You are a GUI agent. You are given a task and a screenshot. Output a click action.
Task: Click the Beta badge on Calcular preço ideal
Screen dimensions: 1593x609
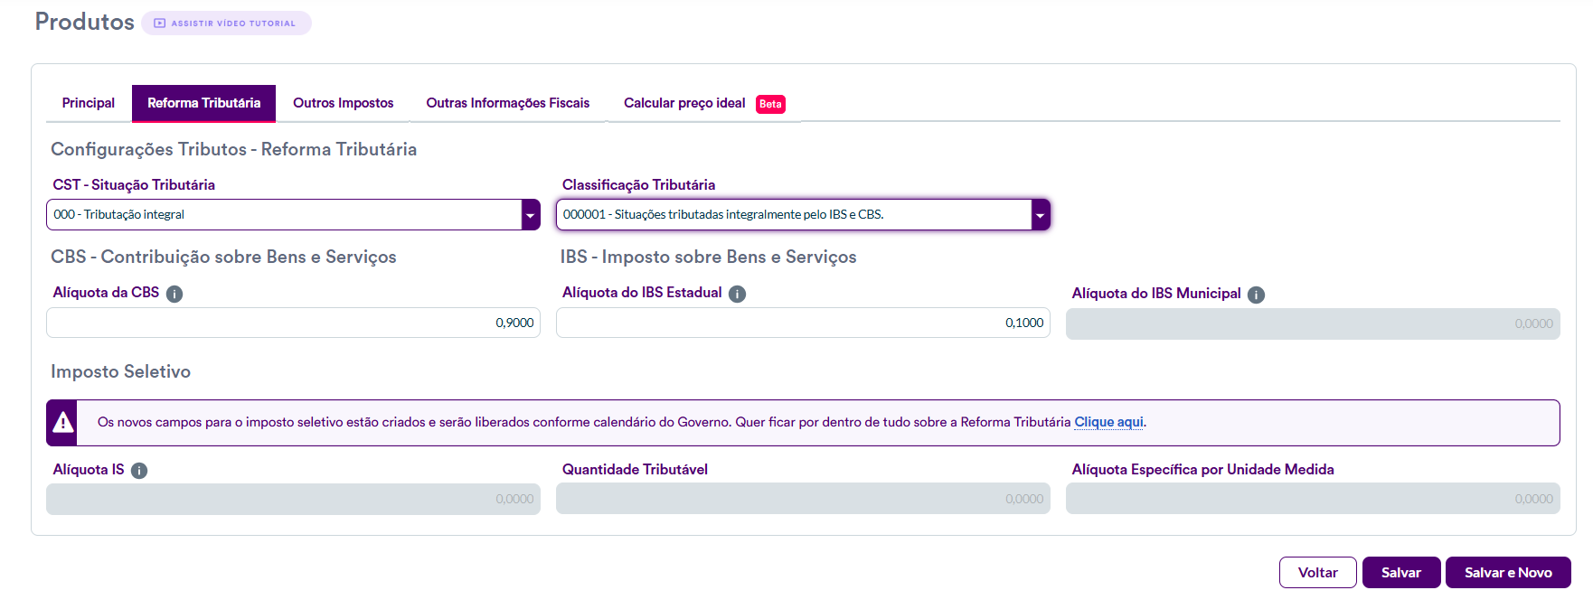pyautogui.click(x=770, y=104)
